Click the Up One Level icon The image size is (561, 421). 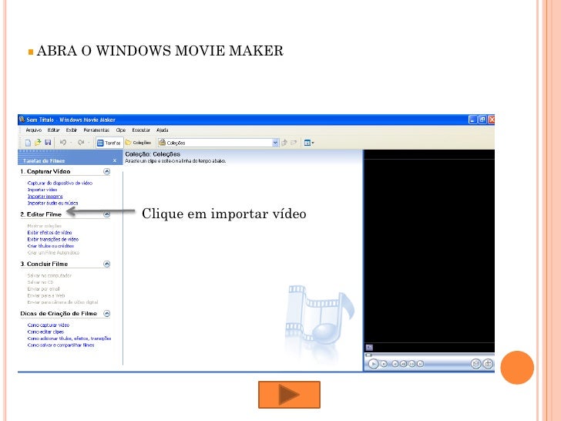pos(284,143)
